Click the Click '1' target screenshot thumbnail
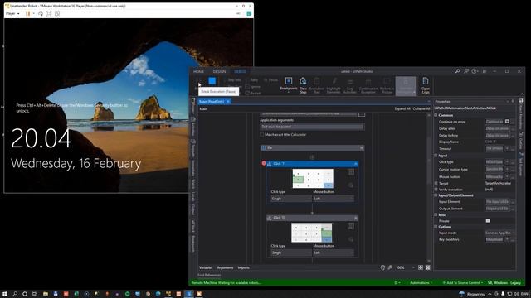 point(313,179)
